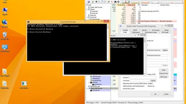The width and height of the screenshot is (186, 104).
Task: Click 'Commit Charge: 28.00%' in status bar
Action: [x=109, y=103]
